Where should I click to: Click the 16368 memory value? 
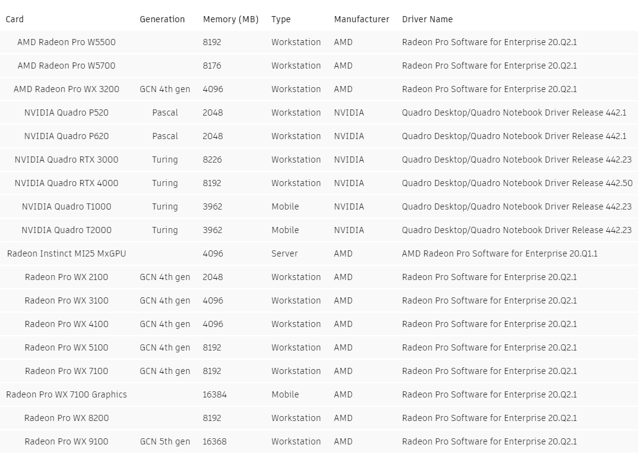[x=215, y=441]
